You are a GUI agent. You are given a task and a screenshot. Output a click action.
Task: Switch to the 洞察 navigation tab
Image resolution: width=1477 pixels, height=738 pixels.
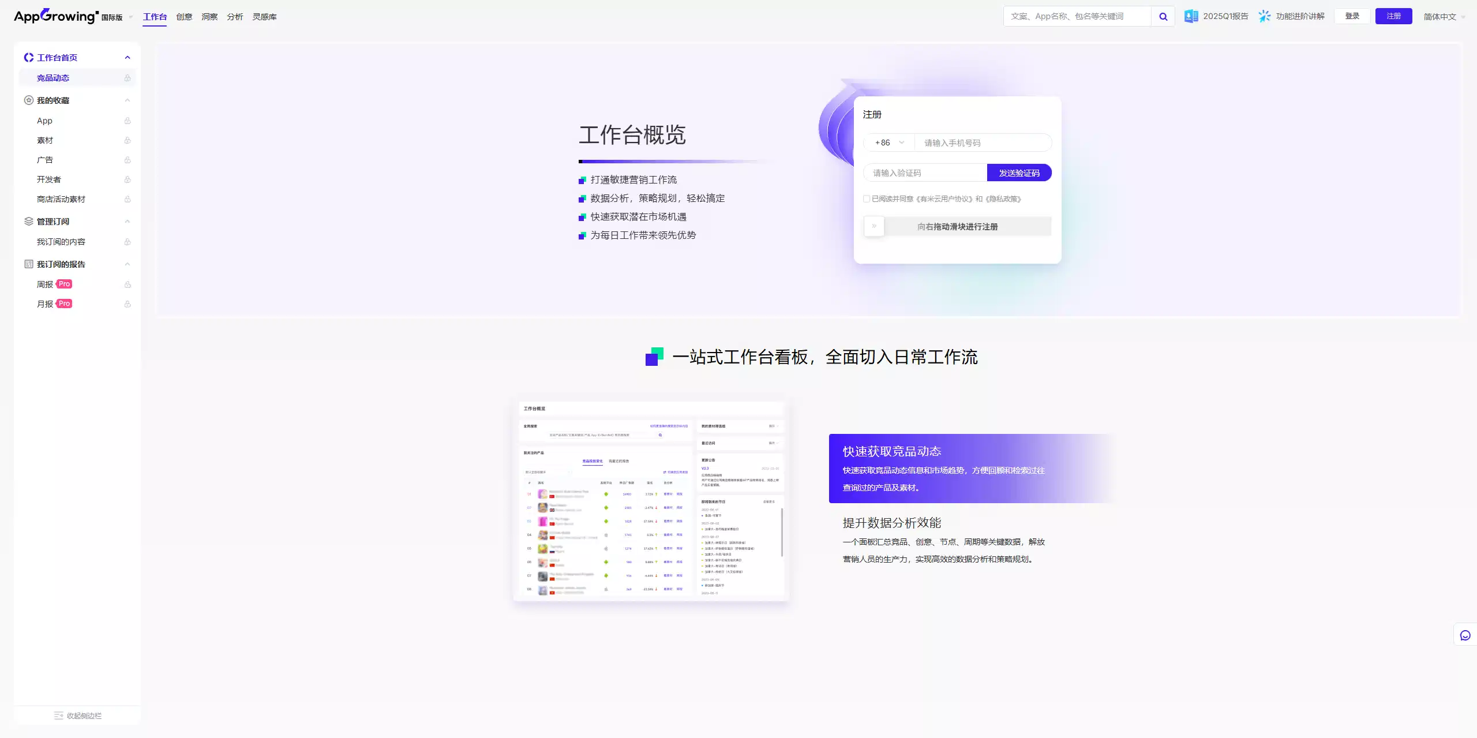209,16
